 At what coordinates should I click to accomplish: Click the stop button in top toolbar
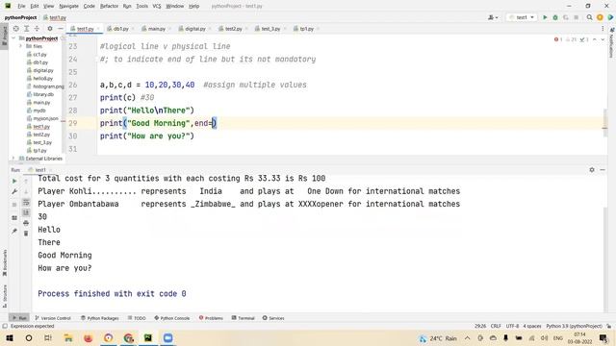(x=577, y=17)
